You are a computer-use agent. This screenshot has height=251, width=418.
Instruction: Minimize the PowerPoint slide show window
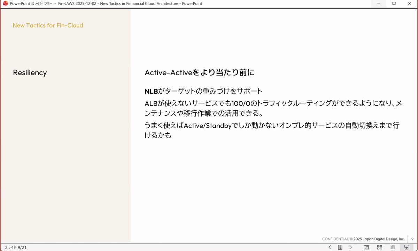click(x=378, y=3)
